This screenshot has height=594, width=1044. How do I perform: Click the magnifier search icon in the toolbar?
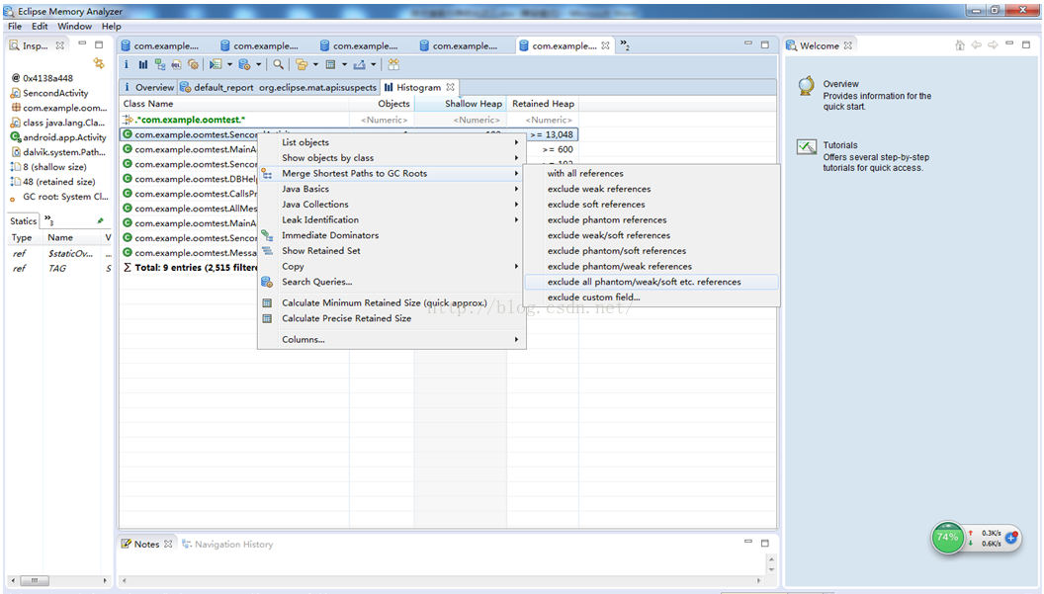[279, 64]
